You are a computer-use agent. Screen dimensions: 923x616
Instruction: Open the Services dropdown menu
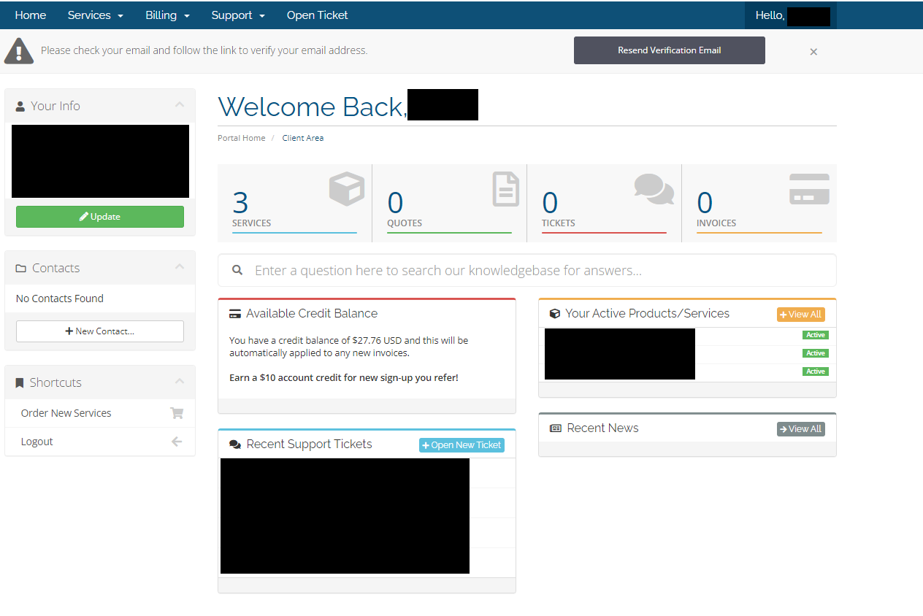click(x=95, y=15)
